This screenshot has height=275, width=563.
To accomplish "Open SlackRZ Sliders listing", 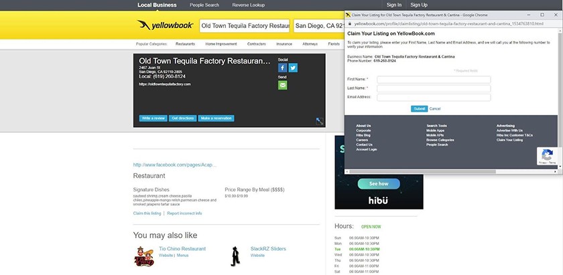I will [x=268, y=248].
